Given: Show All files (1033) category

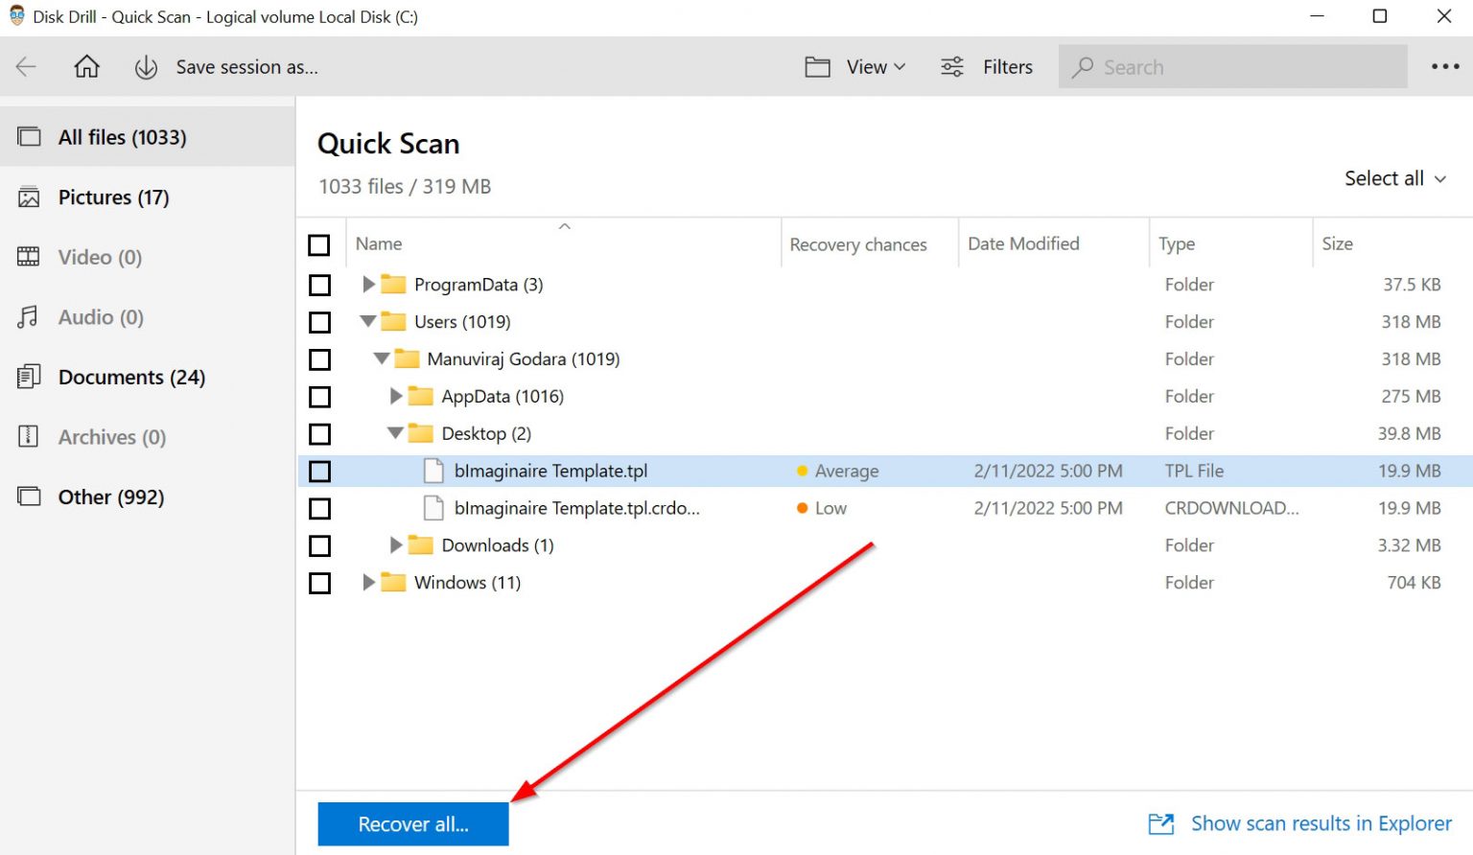Looking at the screenshot, I should [148, 137].
